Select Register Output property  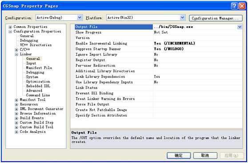(90, 60)
